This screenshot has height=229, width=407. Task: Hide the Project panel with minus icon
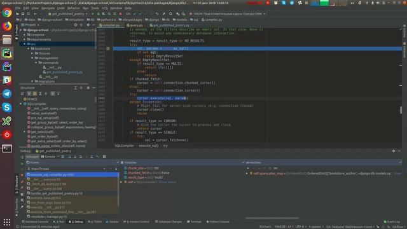(93, 25)
